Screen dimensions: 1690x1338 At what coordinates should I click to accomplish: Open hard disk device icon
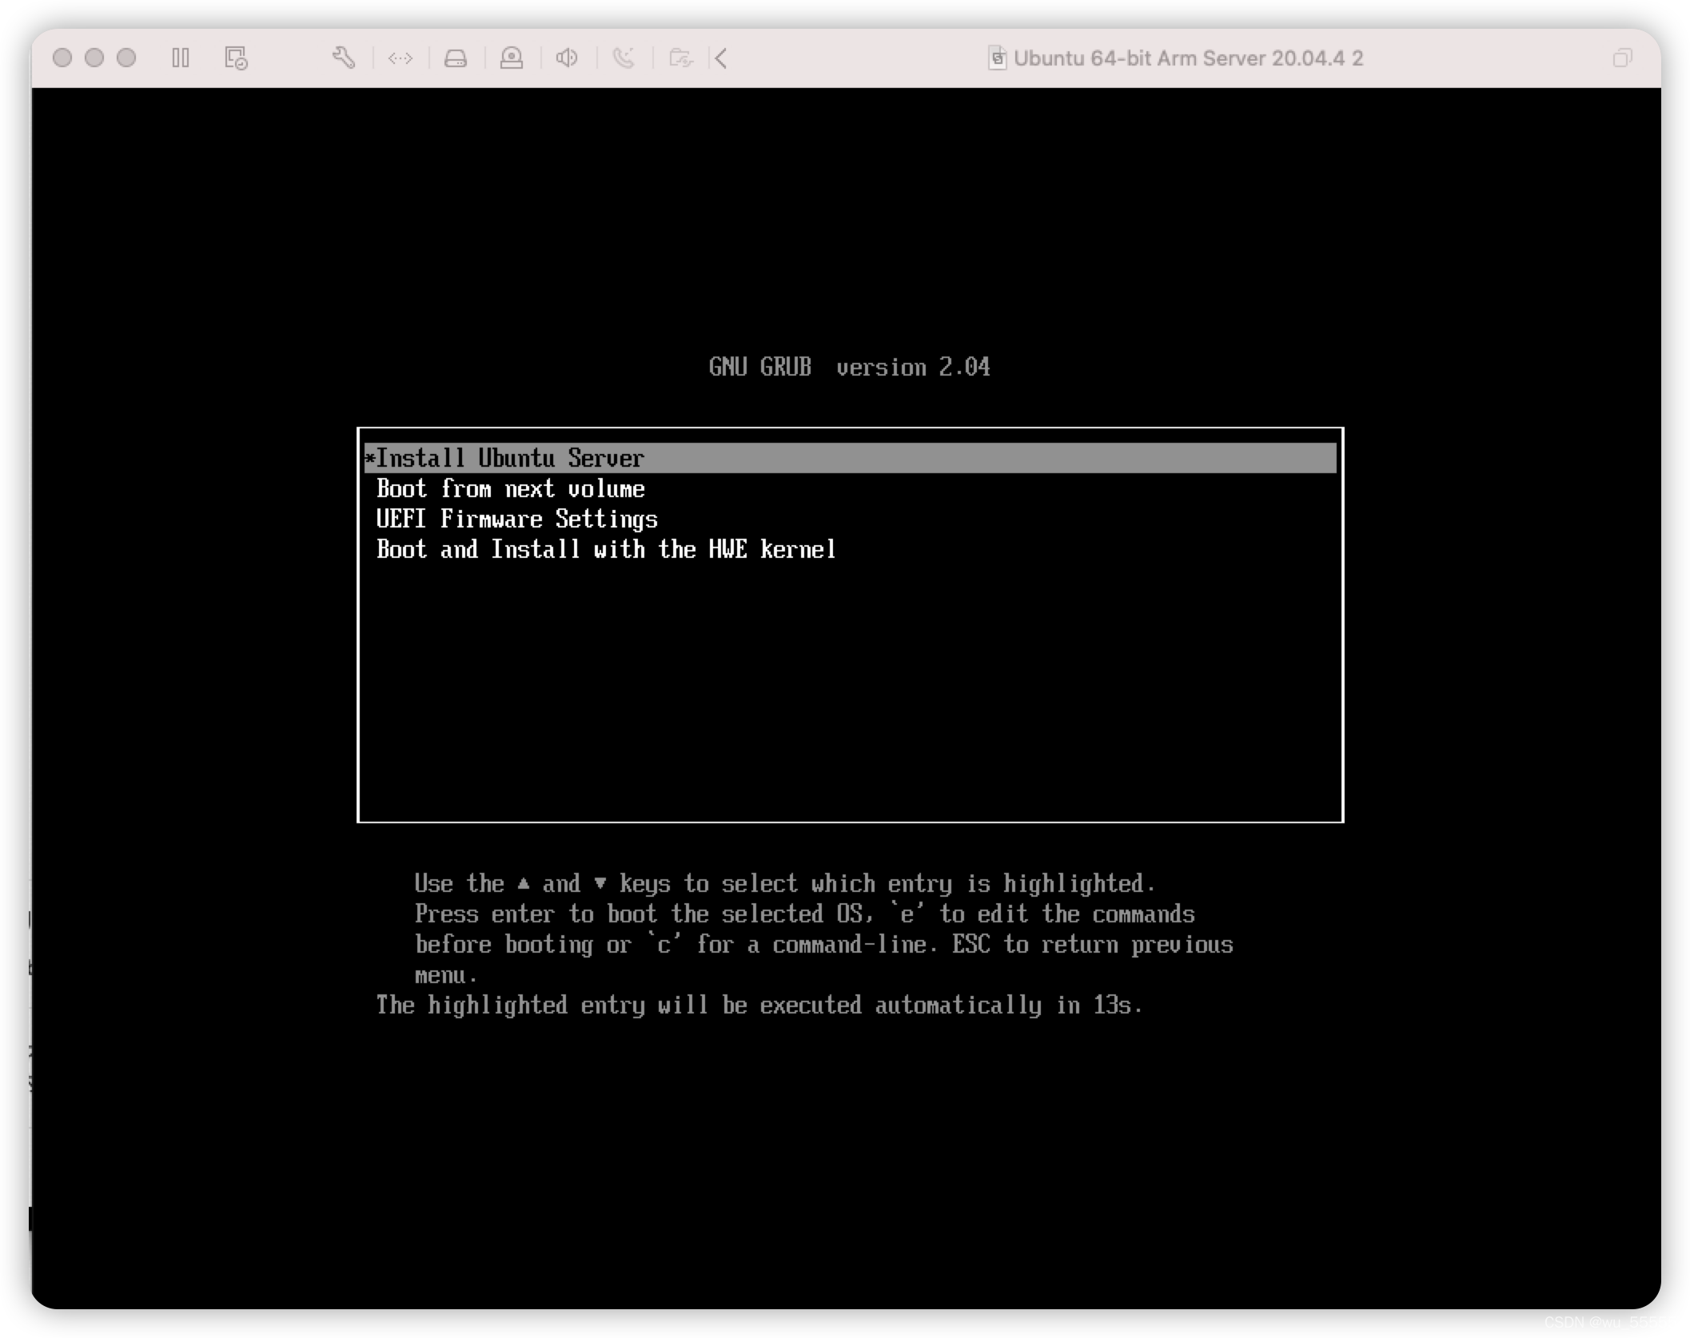pos(456,58)
